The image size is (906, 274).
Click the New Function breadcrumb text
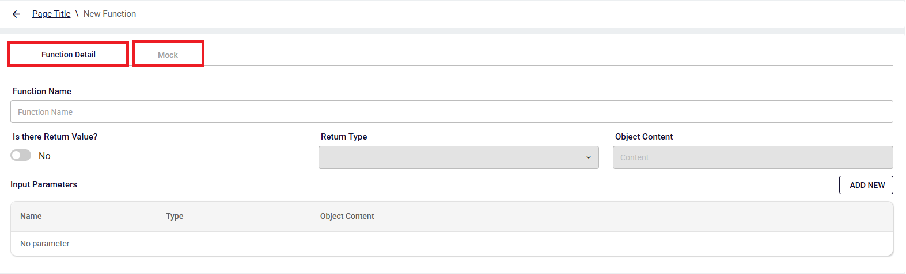point(109,14)
